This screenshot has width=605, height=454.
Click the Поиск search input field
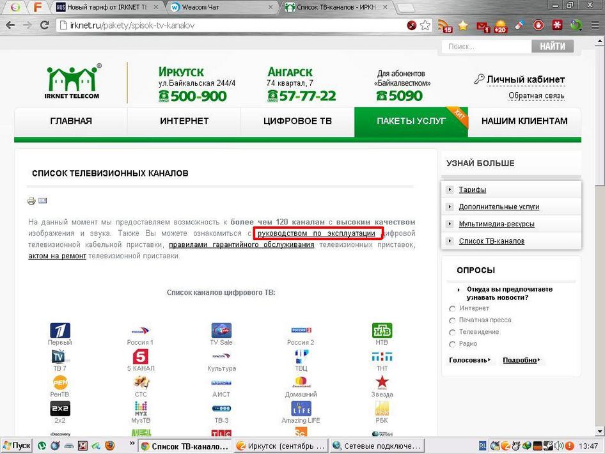(487, 47)
